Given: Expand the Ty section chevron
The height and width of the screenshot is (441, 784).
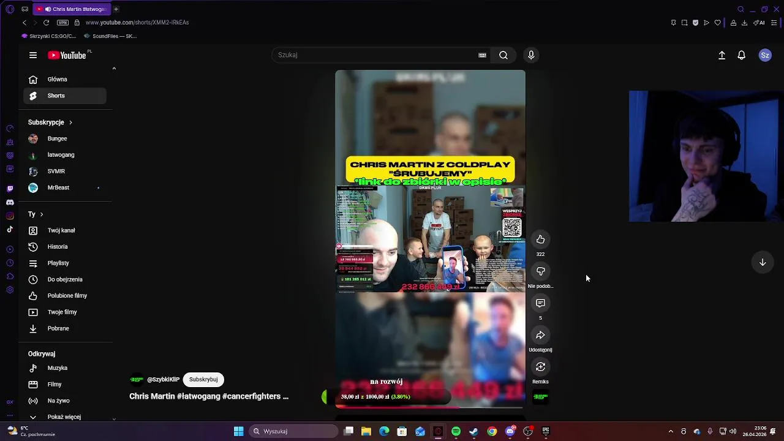Looking at the screenshot, I should (x=41, y=214).
